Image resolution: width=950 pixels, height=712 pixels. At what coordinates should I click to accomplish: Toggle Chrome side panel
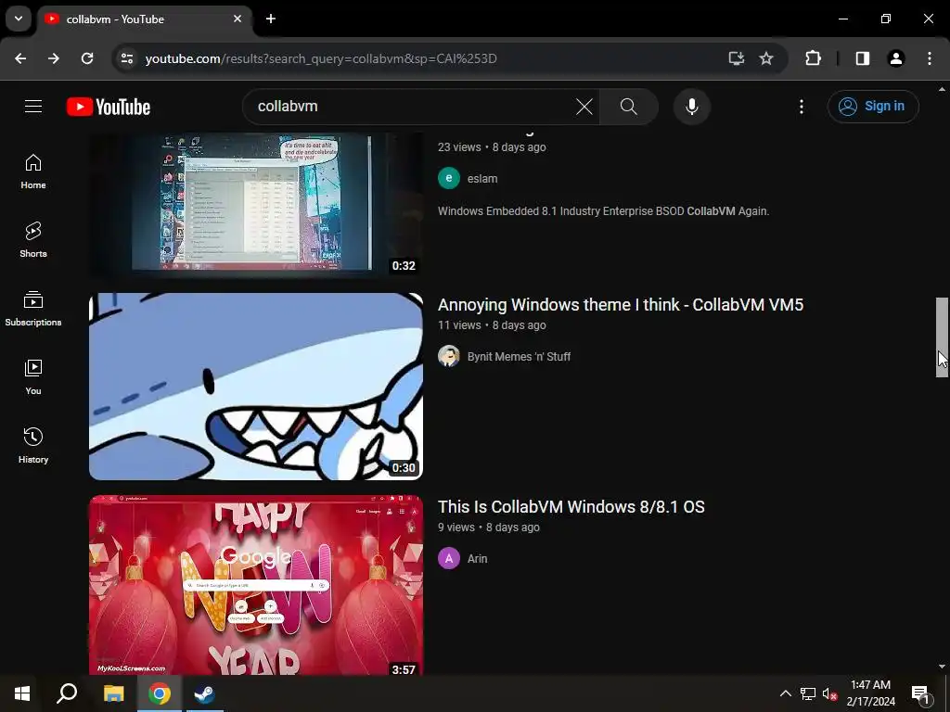tap(863, 58)
